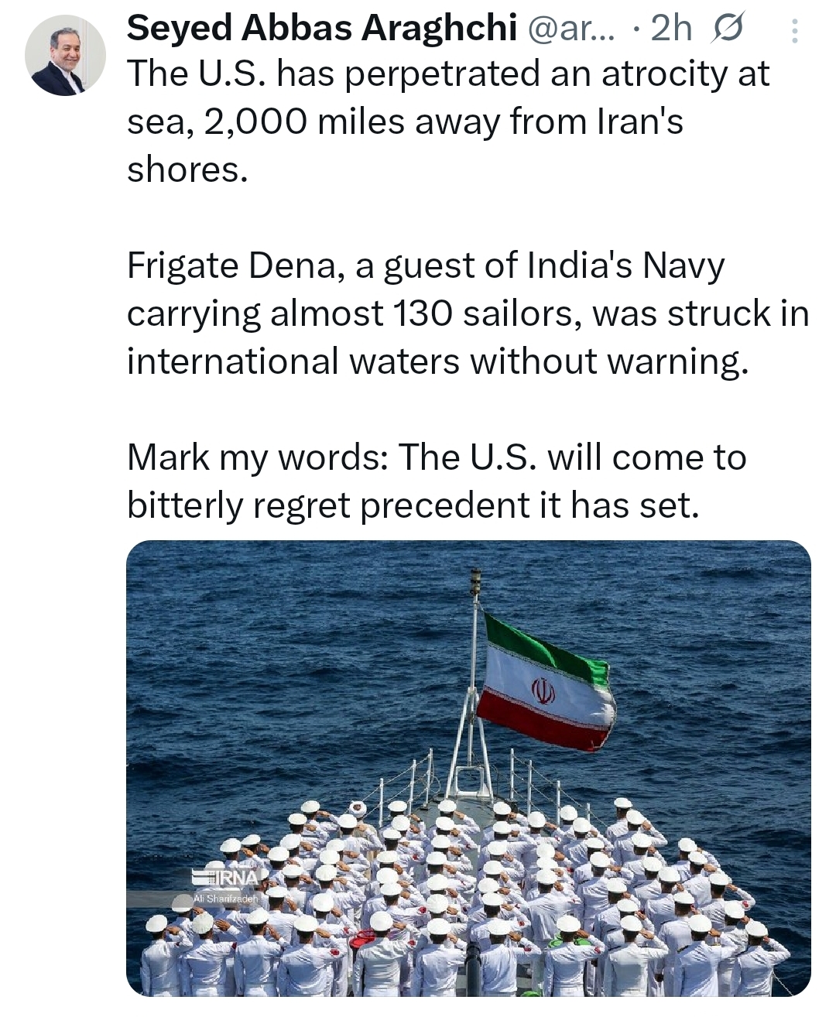
Task: Open Seyed Abbas Araghchi's profile avatar
Action: tap(65, 55)
